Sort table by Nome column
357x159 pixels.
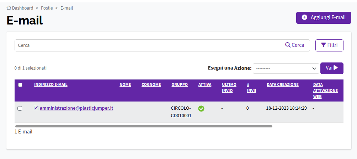125,84
